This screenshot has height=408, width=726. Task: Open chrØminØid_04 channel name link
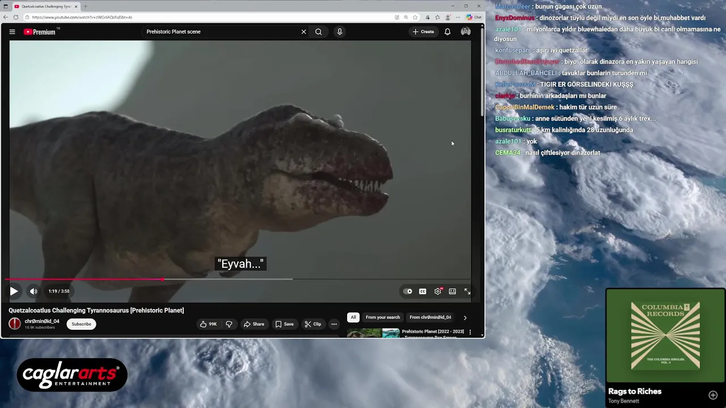(41, 321)
